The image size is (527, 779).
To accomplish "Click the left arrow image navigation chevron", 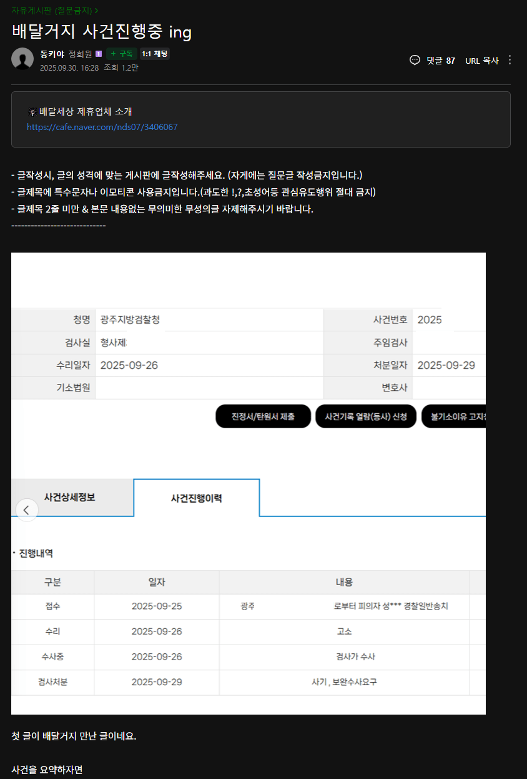I will point(26,510).
